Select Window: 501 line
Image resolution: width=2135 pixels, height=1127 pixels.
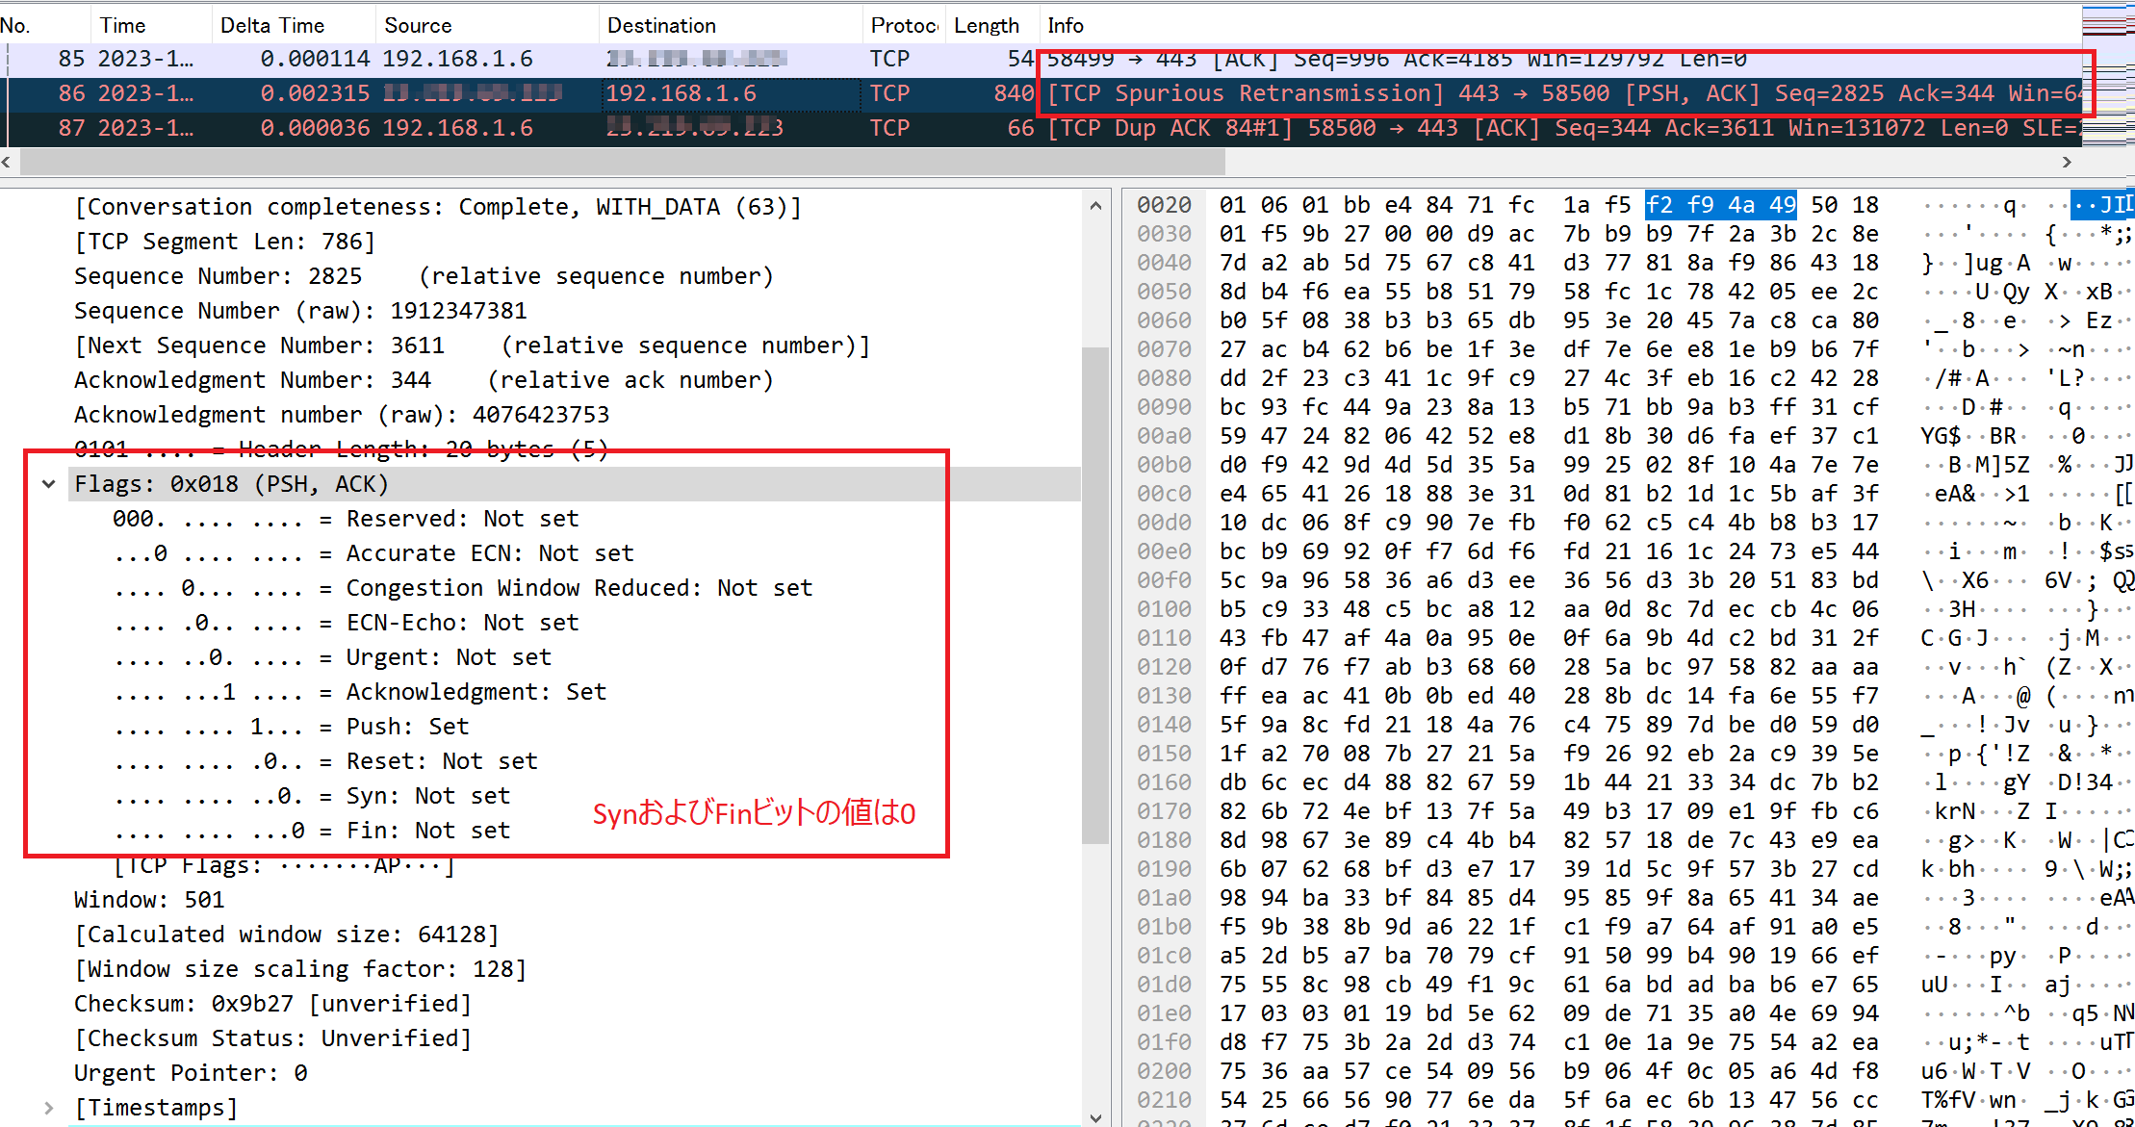(149, 900)
